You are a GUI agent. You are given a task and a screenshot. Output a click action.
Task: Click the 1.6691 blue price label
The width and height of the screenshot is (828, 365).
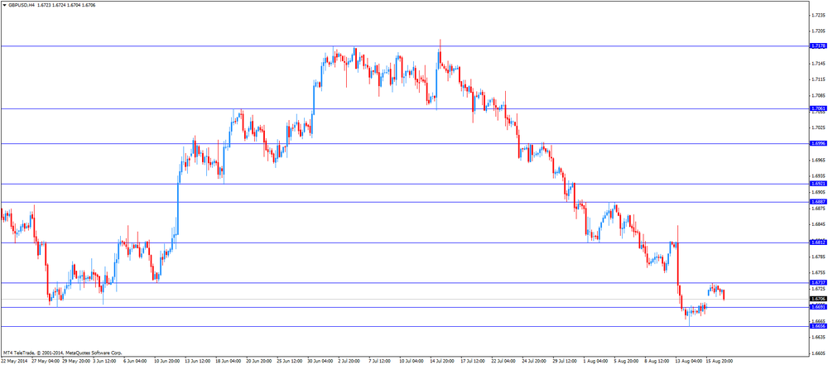click(x=817, y=307)
